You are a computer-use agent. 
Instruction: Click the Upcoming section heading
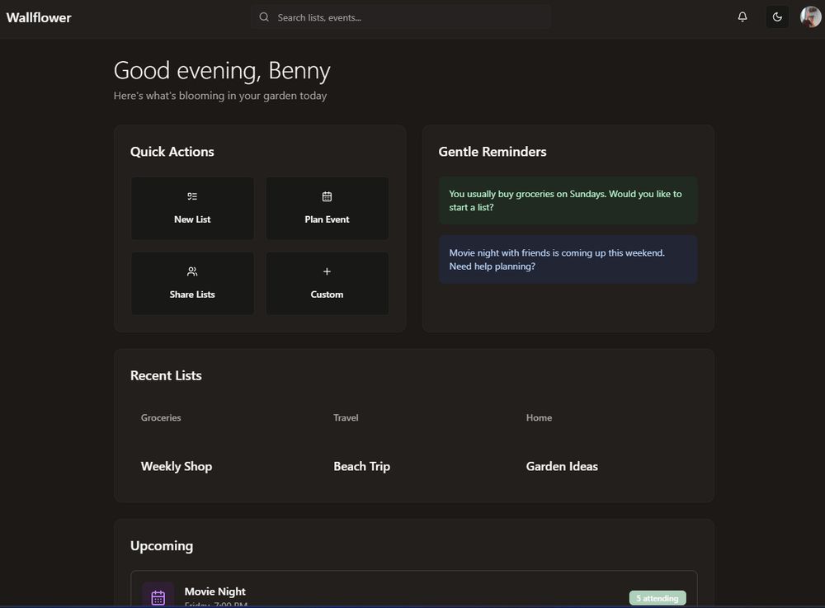click(x=162, y=546)
